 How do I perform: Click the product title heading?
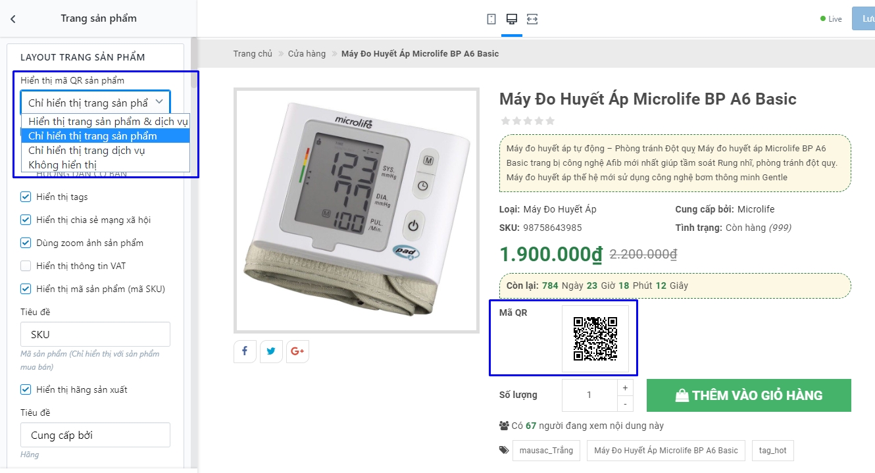point(648,99)
